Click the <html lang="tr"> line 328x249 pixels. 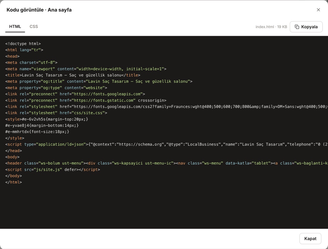click(x=24, y=50)
